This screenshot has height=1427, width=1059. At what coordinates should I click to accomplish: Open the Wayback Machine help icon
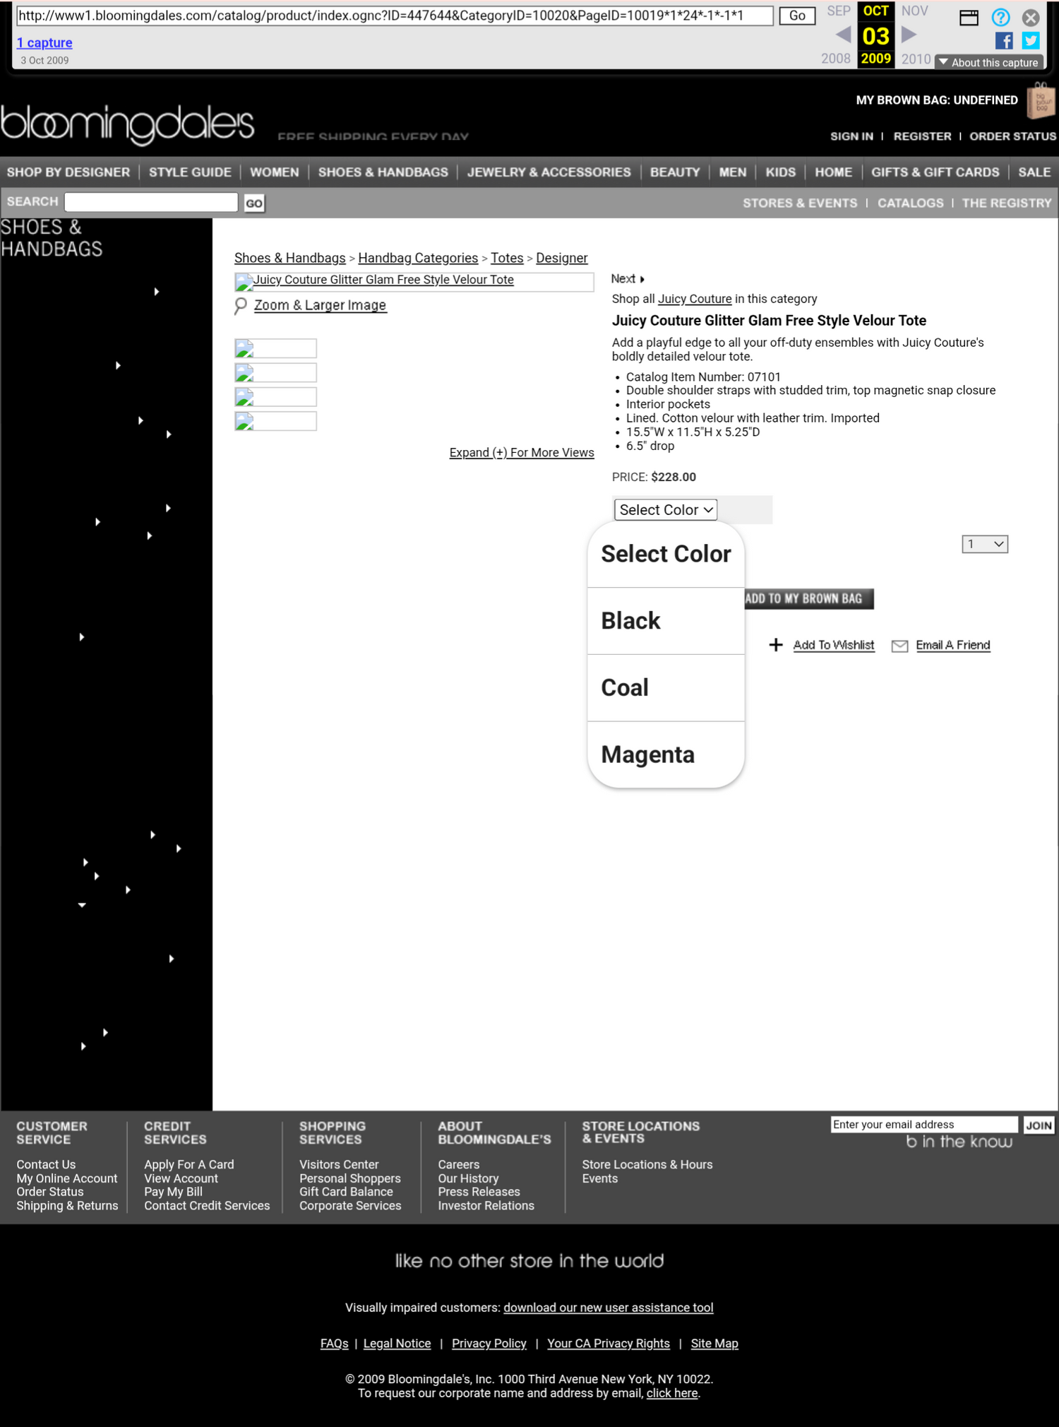1000,17
